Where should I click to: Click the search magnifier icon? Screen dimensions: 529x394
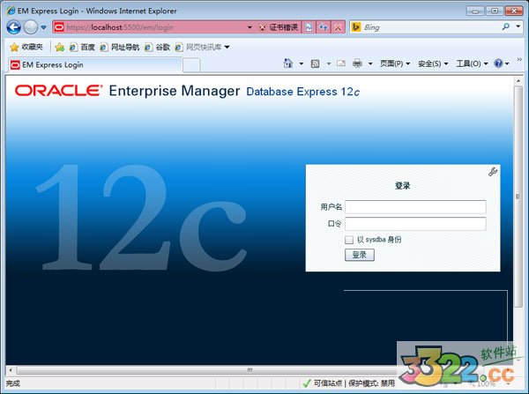tap(505, 26)
